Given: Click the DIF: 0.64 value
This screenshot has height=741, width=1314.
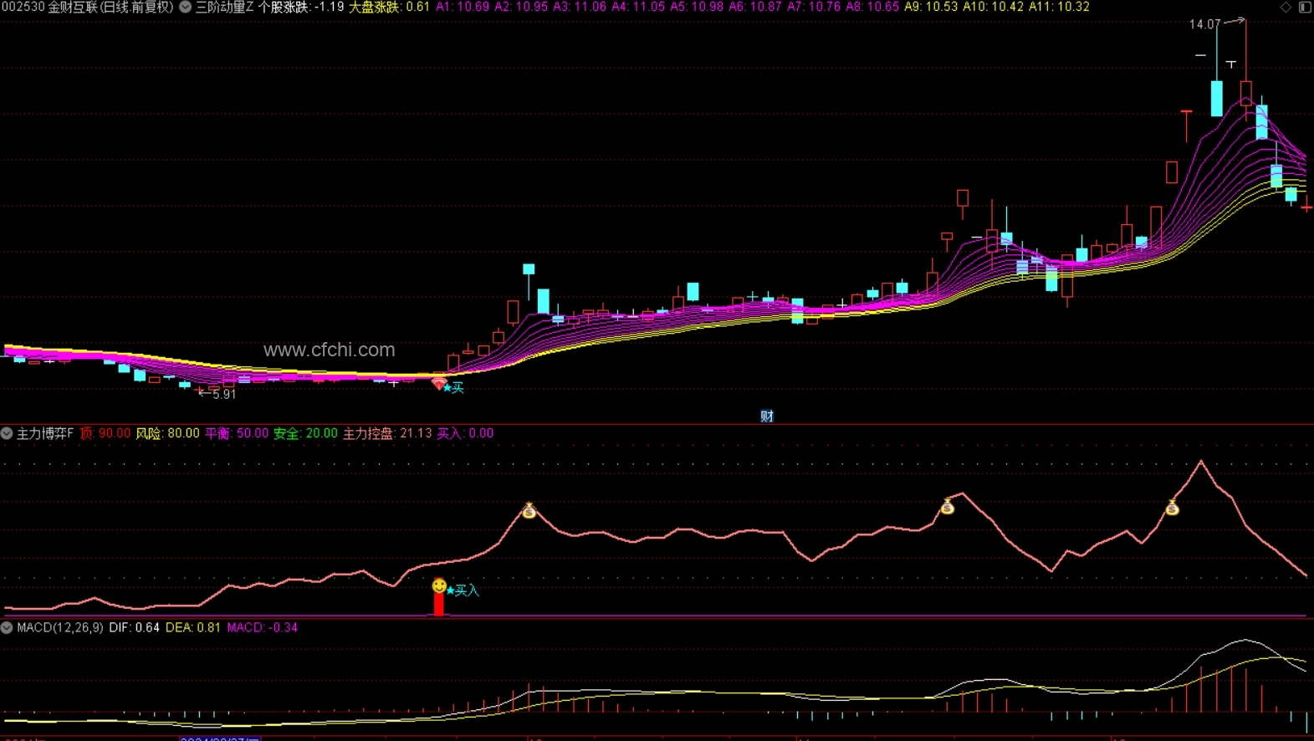Looking at the screenshot, I should click(134, 627).
